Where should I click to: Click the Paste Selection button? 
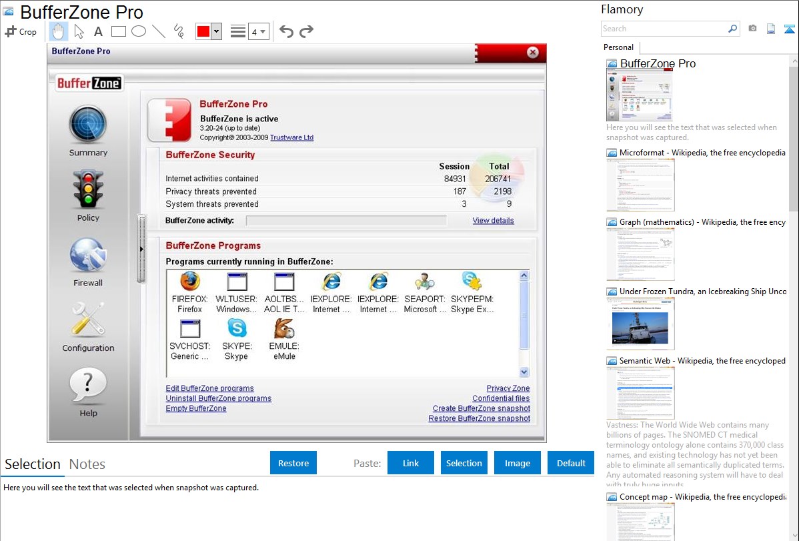pos(464,463)
